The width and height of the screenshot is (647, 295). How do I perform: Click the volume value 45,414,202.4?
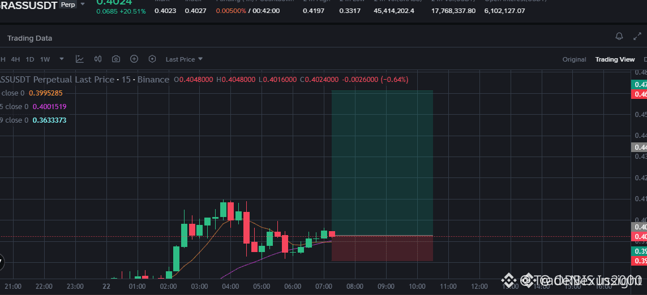pyautogui.click(x=393, y=11)
